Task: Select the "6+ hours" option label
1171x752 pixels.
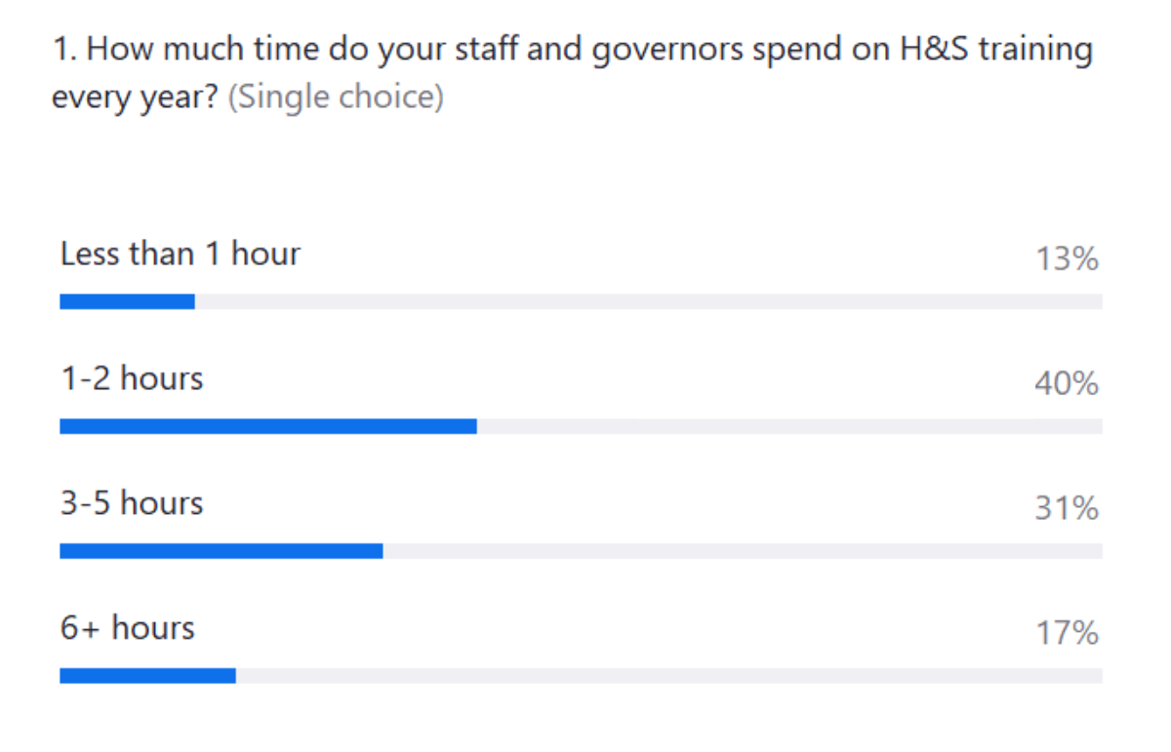Action: tap(128, 628)
